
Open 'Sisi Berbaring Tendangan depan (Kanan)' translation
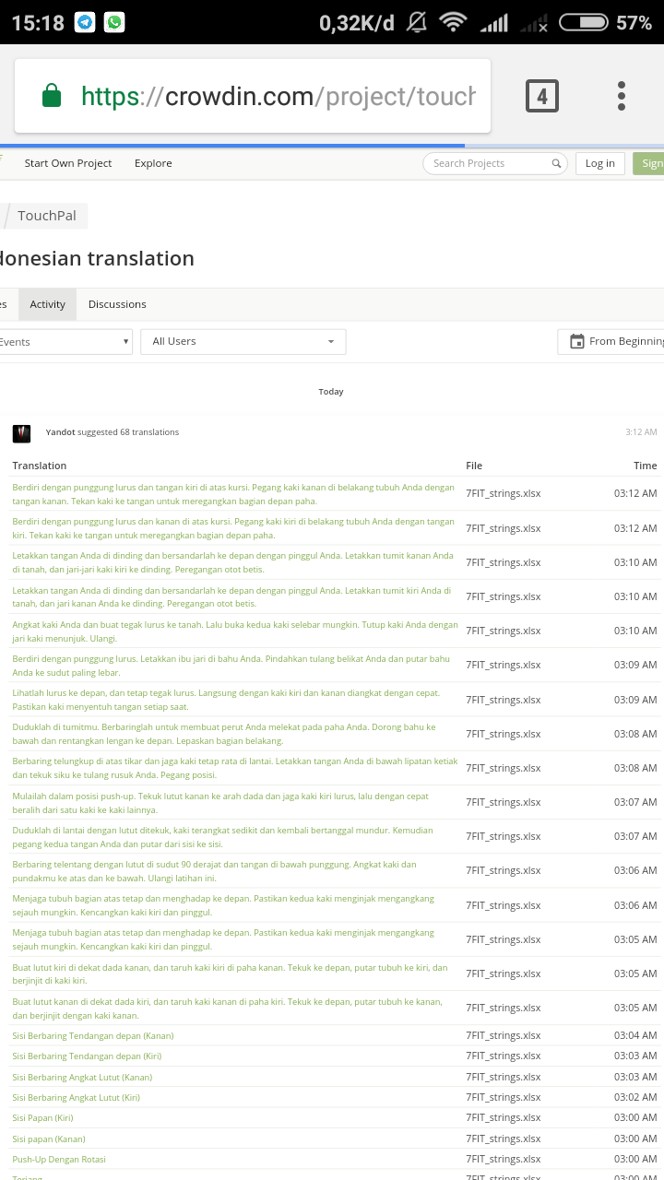coord(93,1035)
